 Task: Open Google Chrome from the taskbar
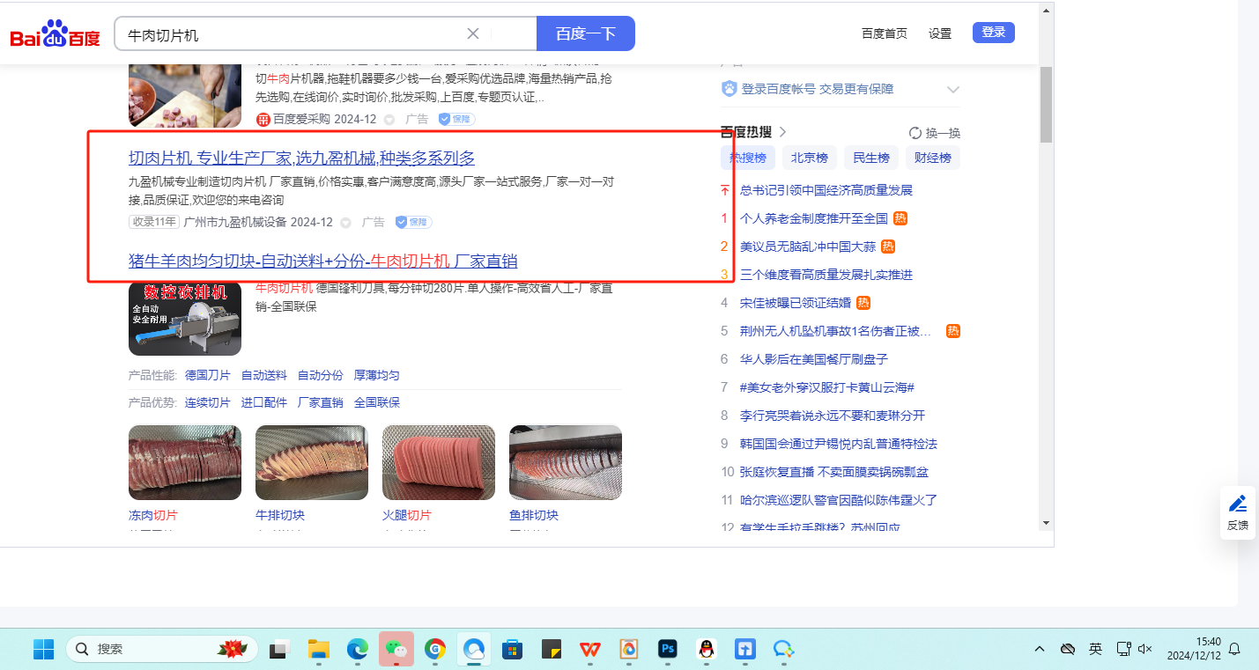pos(435,650)
